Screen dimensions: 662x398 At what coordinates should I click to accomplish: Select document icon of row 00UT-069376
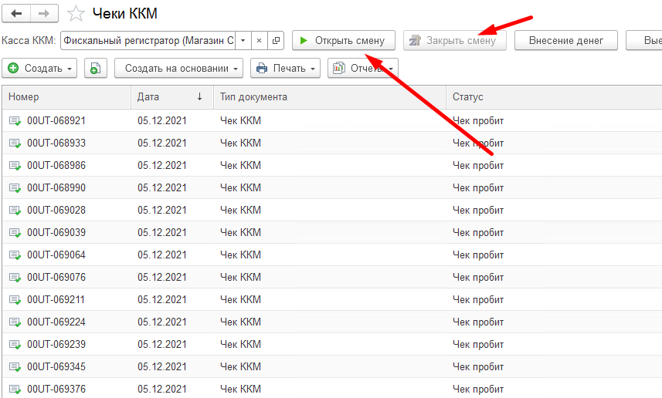click(x=15, y=390)
